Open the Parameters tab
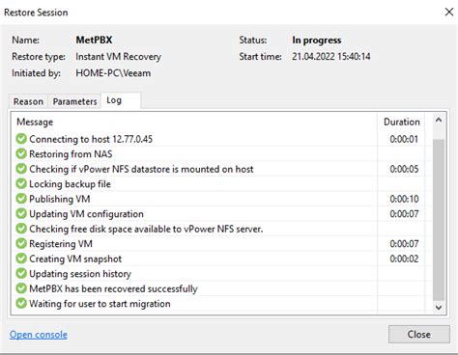The image size is (458, 355). [x=74, y=101]
